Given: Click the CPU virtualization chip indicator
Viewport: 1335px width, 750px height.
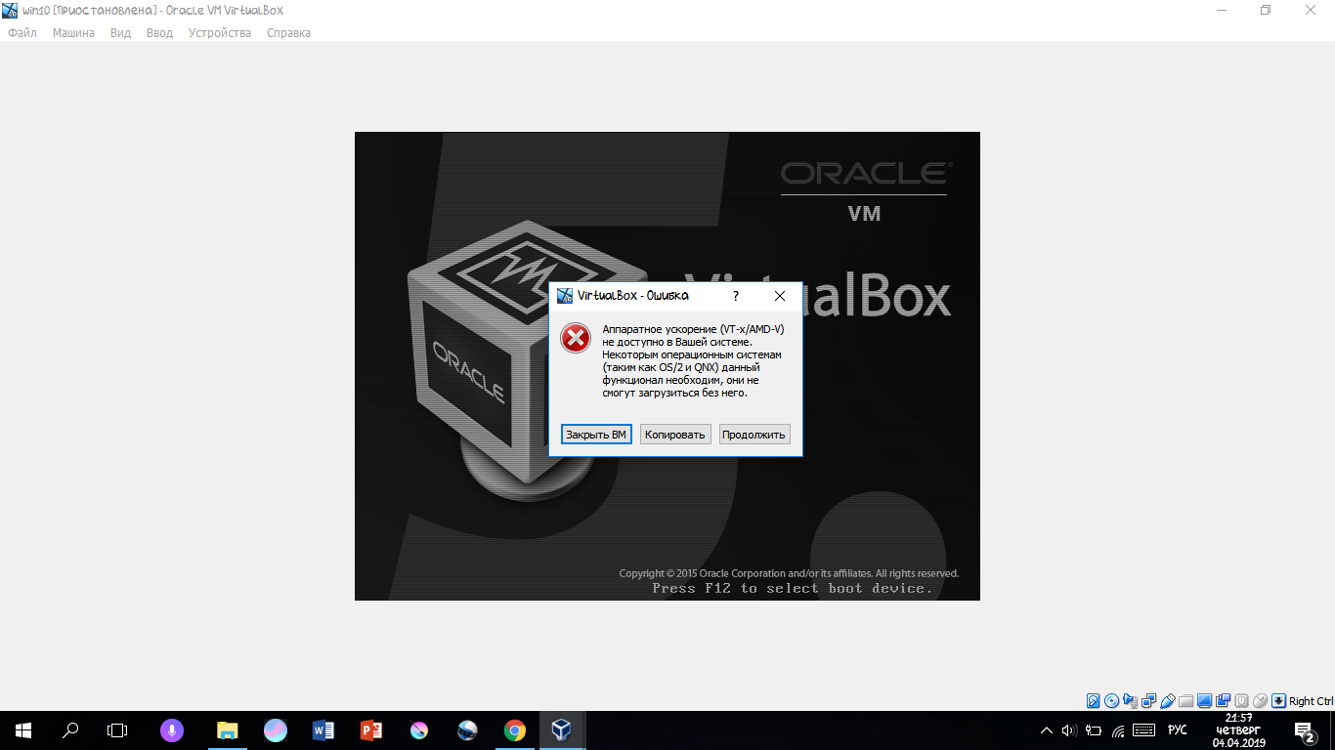Looking at the screenshot, I should coord(1241,700).
